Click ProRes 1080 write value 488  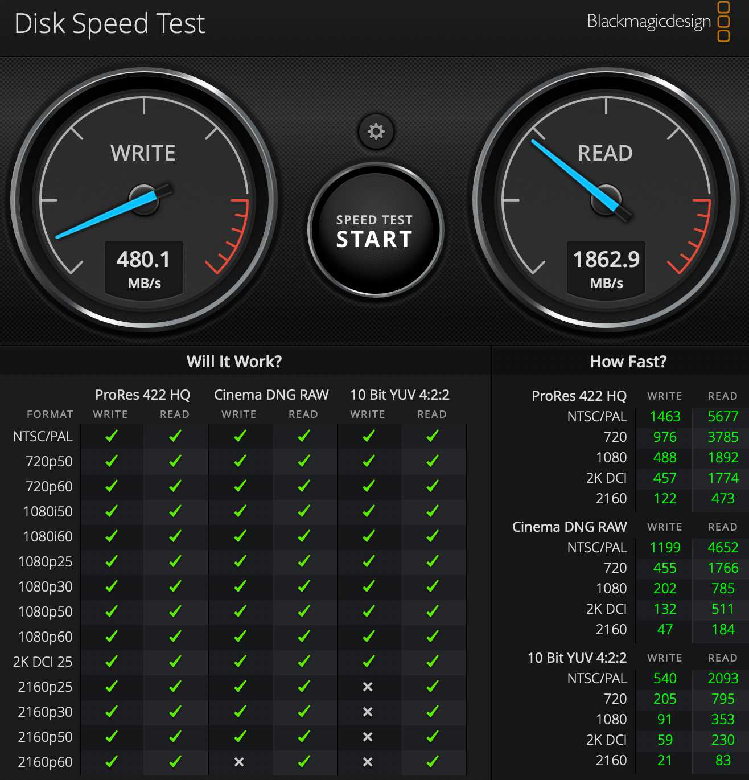pyautogui.click(x=665, y=457)
